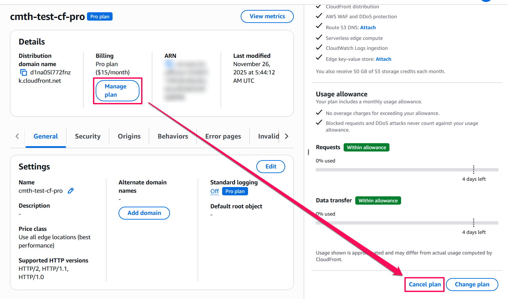Viewport: 508px width, 299px height.
Task: Click the Requests usage progress bar
Action: click(x=407, y=170)
